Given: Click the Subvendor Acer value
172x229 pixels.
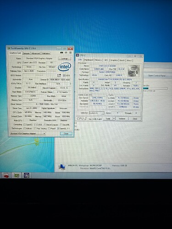Looking at the screenshot, I should pyautogui.click(x=31, y=80).
